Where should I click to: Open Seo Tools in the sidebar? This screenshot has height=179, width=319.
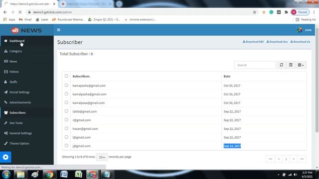(x=27, y=123)
